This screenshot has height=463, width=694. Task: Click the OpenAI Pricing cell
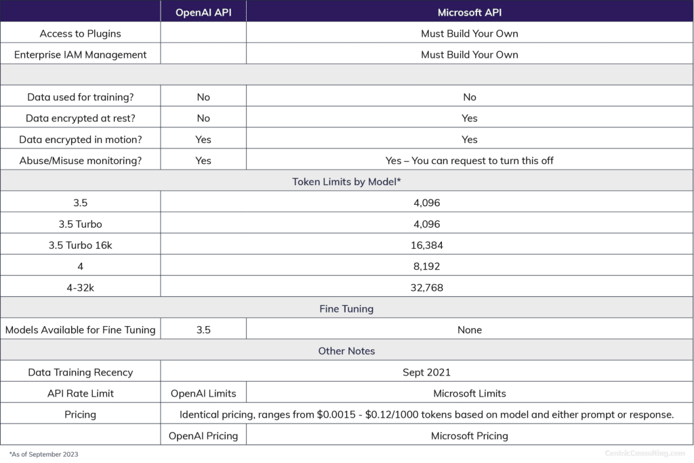click(202, 436)
